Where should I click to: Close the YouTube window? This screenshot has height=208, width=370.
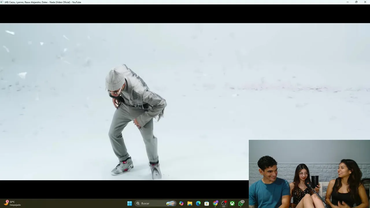(365, 2)
